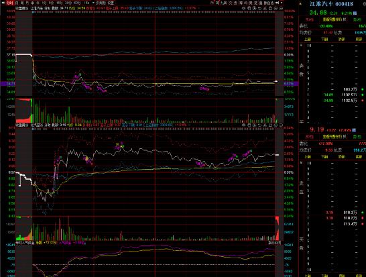Click 上翻 in lower order book panel
The image size is (366, 277).
tap(308, 157)
